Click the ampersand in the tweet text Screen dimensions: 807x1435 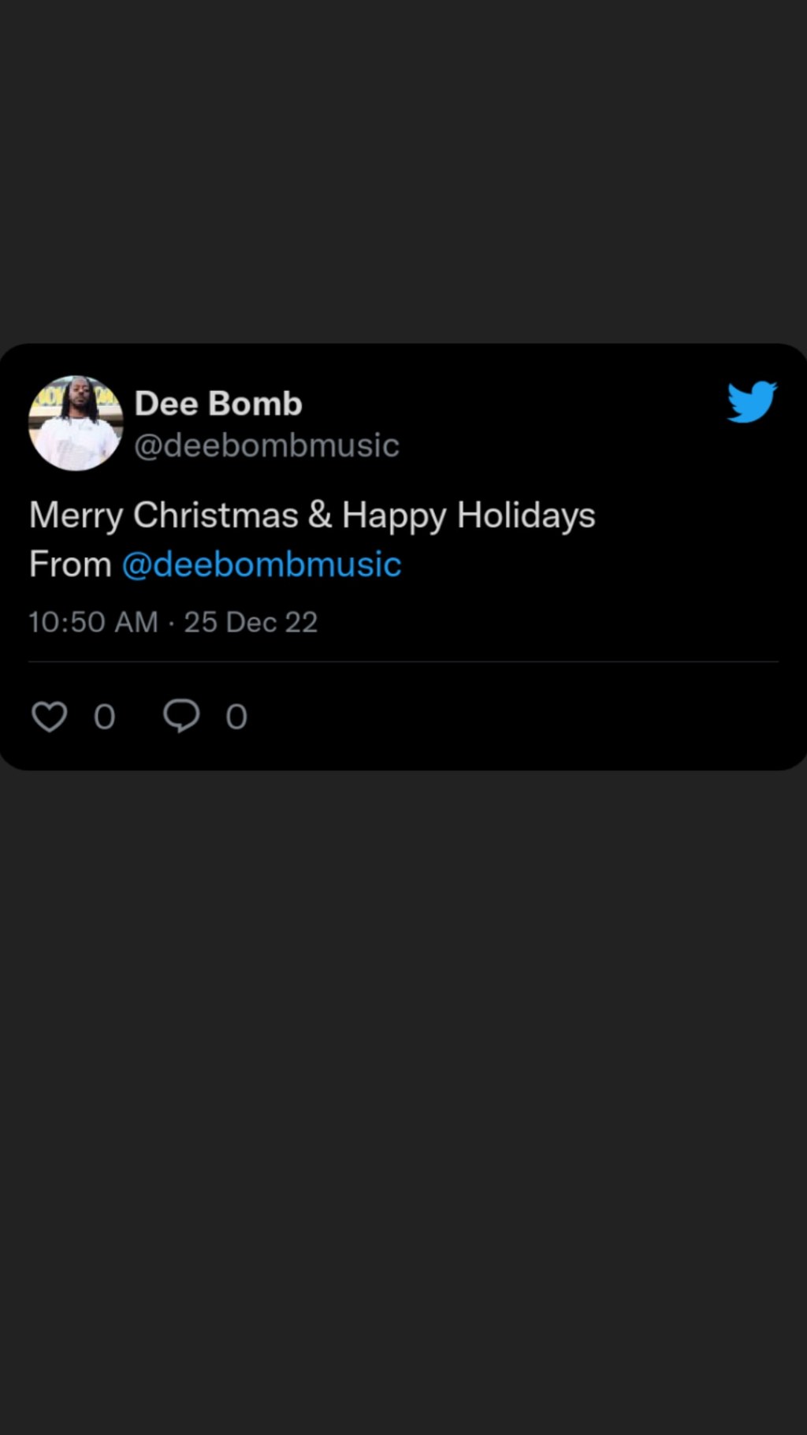coord(320,516)
